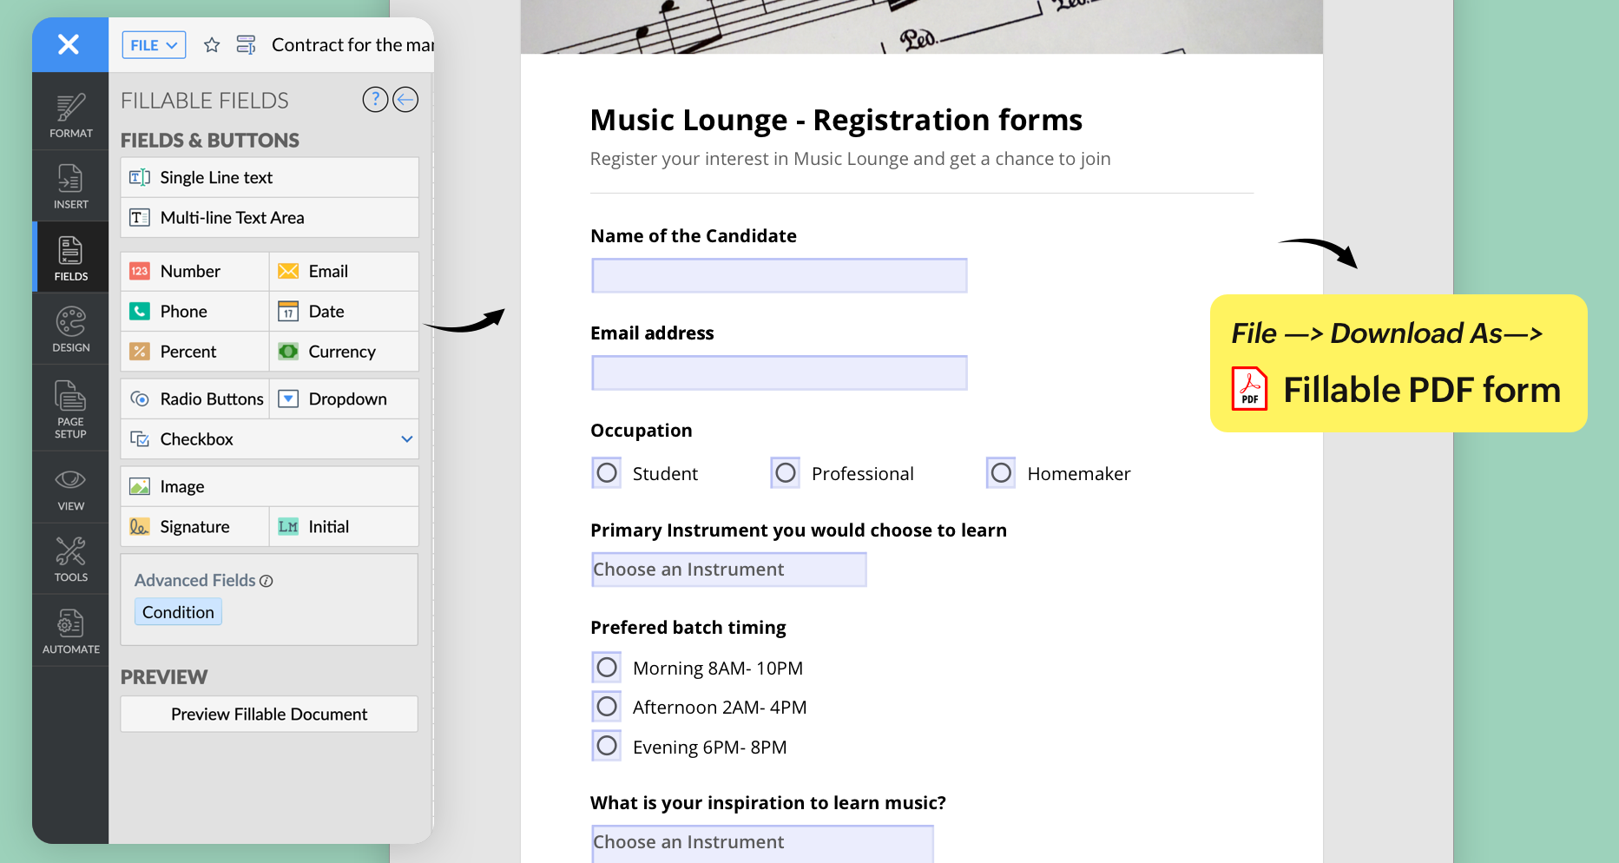Select the Student radio button

[x=607, y=473]
